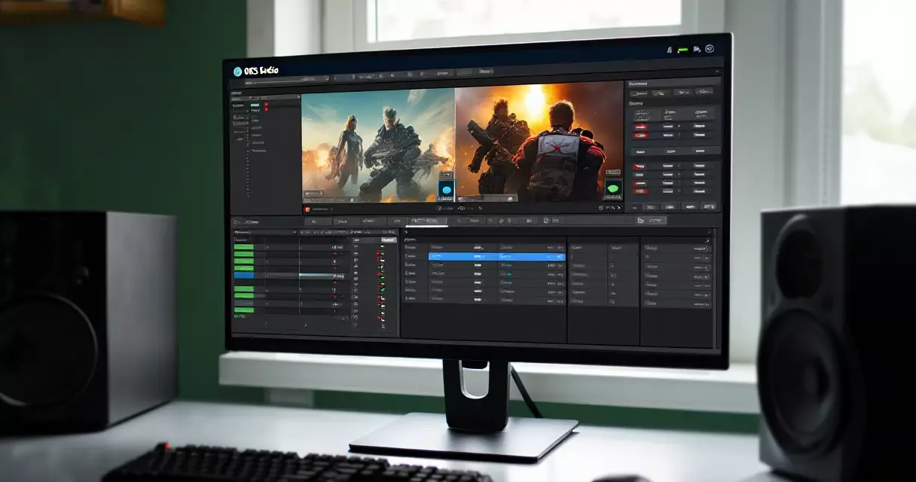
Task: Select the right preview with the explosion scene
Action: [539, 142]
